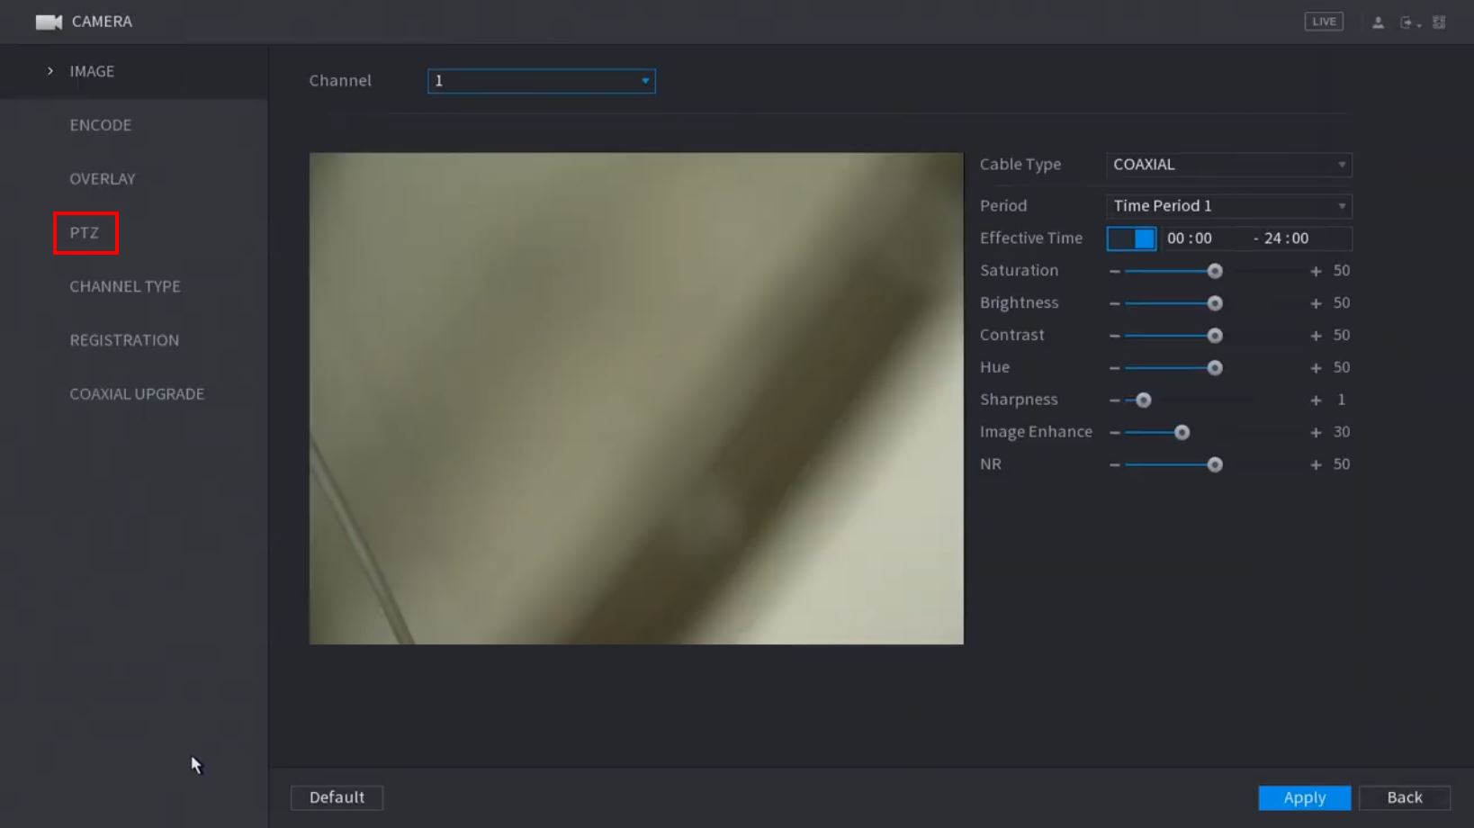Open the Period dropdown
Image resolution: width=1474 pixels, height=828 pixels.
click(1228, 206)
